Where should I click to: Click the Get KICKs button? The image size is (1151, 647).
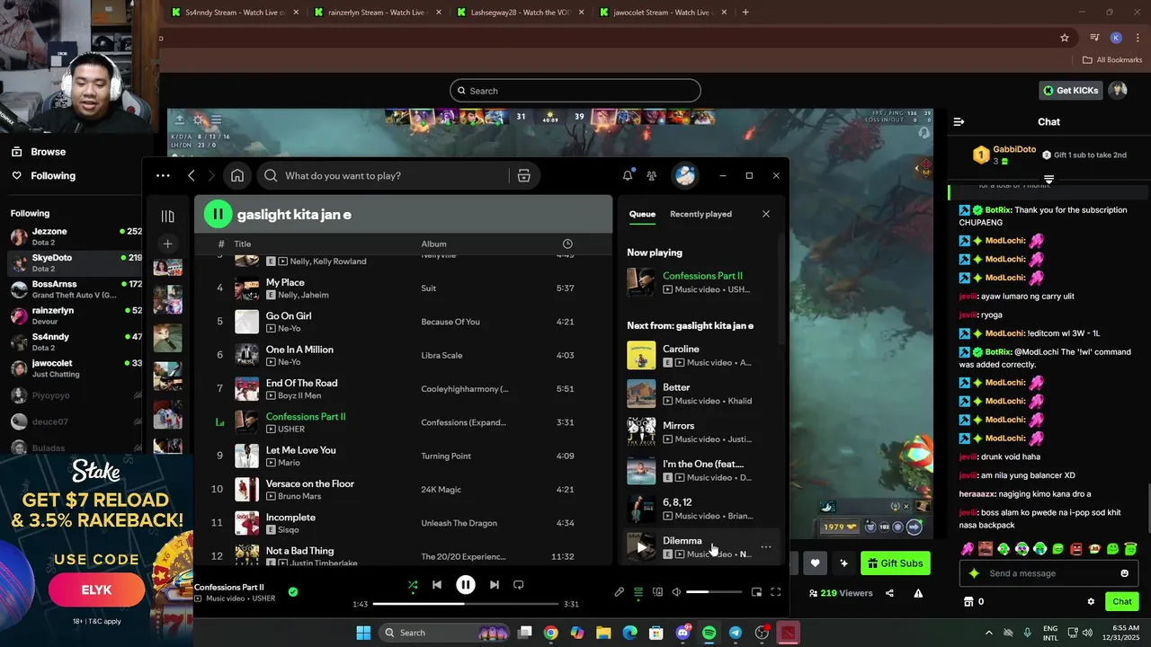(x=1071, y=91)
